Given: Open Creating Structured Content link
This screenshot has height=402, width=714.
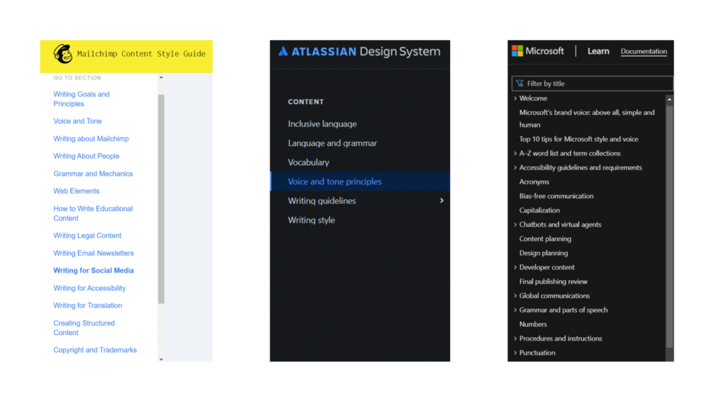Looking at the screenshot, I should (x=84, y=328).
